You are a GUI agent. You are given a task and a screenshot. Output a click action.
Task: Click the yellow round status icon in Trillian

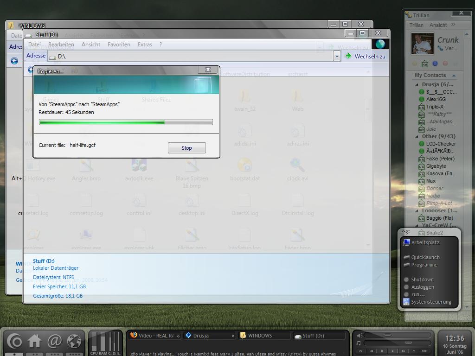click(415, 64)
